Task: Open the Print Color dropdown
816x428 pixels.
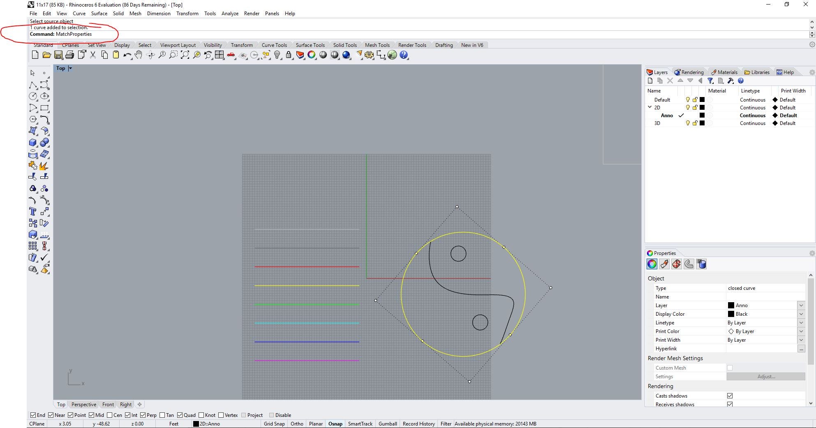Action: (x=801, y=331)
